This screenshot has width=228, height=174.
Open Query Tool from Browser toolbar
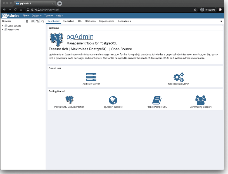click(27, 21)
